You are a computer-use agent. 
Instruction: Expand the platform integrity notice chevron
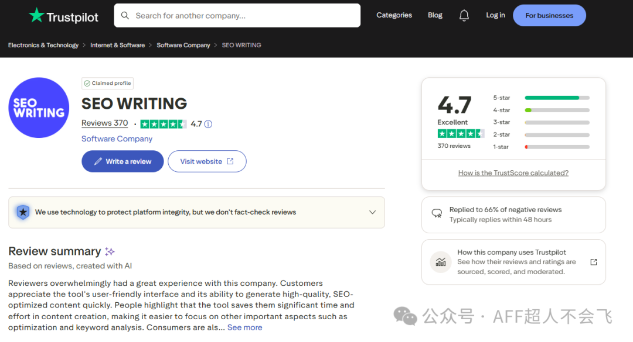tap(372, 212)
